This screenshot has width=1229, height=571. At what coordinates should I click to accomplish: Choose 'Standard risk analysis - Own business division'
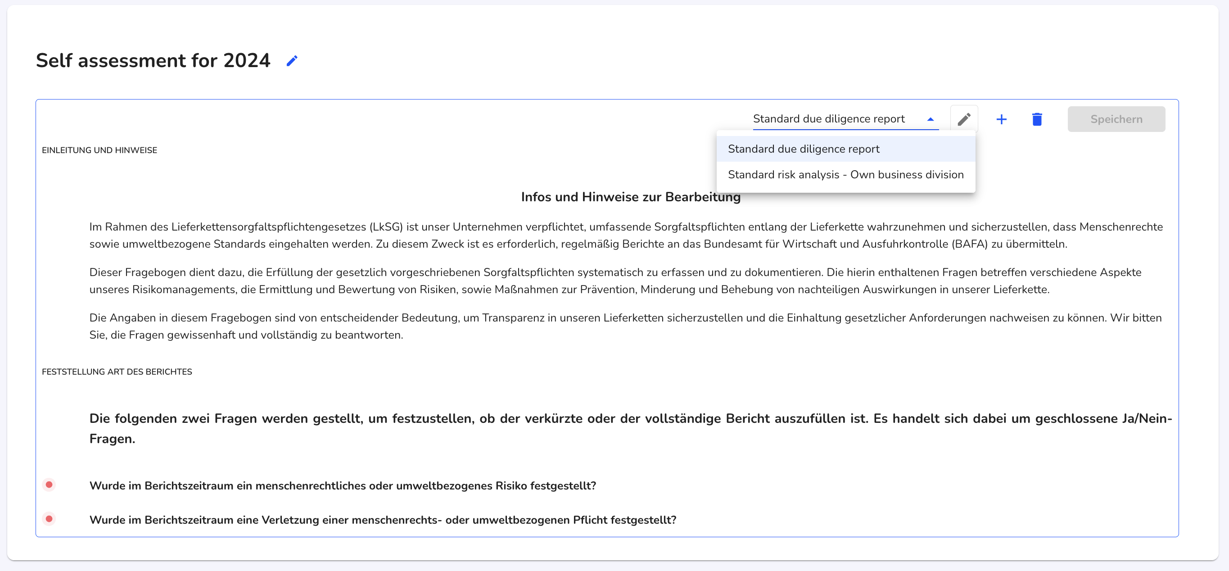point(845,175)
